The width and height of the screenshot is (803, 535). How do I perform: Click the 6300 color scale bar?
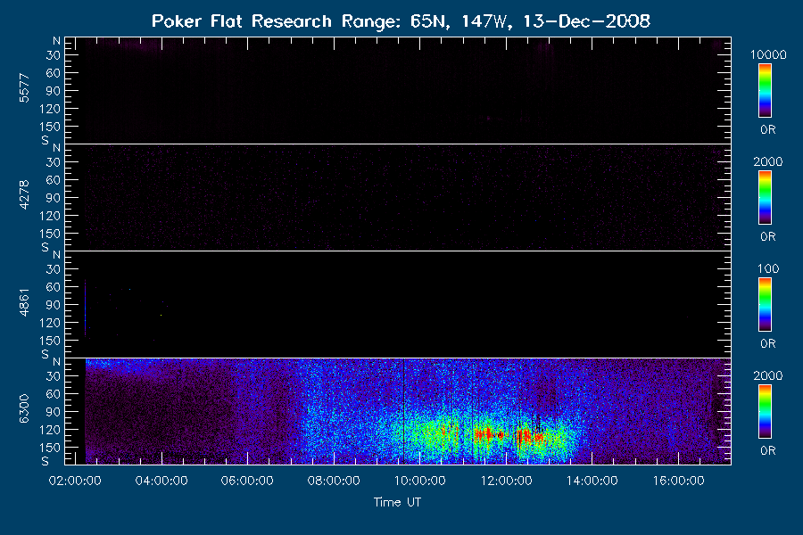(x=766, y=411)
